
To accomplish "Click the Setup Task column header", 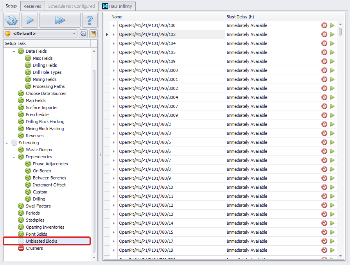I will coord(47,43).
